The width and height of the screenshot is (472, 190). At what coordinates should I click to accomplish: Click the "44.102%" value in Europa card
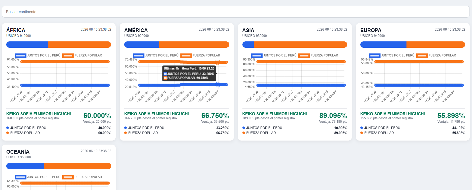coord(459,128)
